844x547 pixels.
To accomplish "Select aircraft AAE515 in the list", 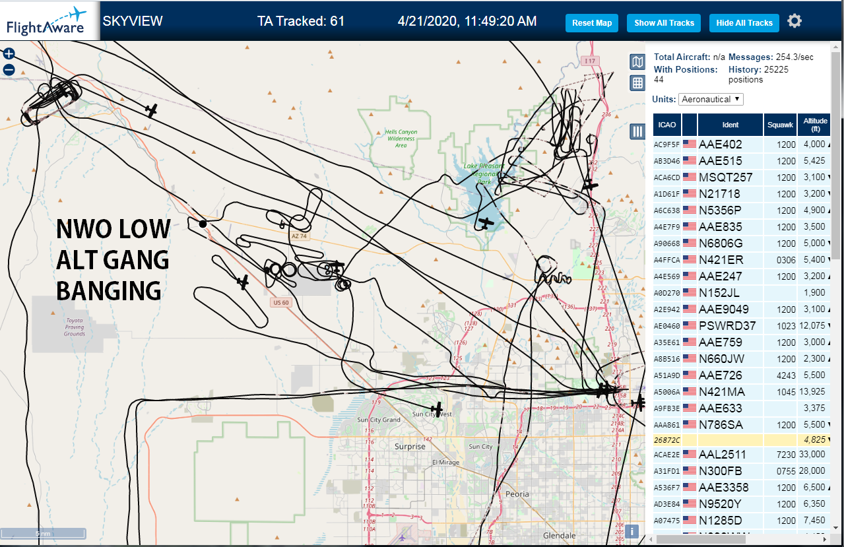I will click(x=742, y=161).
